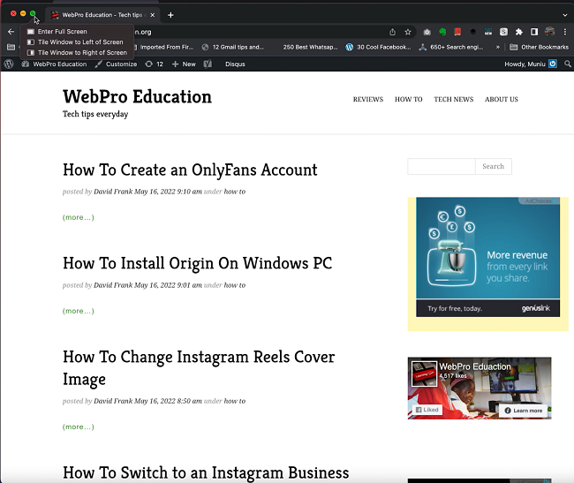Click the admin bar search magnifier

tap(568, 64)
